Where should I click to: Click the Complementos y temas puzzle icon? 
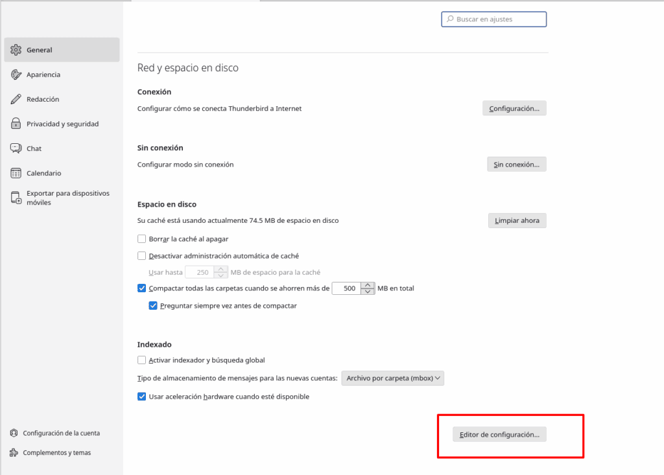coord(14,453)
